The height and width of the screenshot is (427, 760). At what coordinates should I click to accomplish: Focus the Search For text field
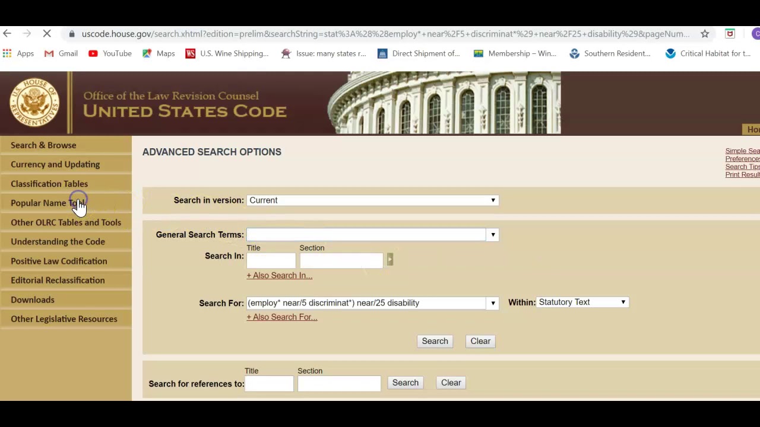coord(366,303)
